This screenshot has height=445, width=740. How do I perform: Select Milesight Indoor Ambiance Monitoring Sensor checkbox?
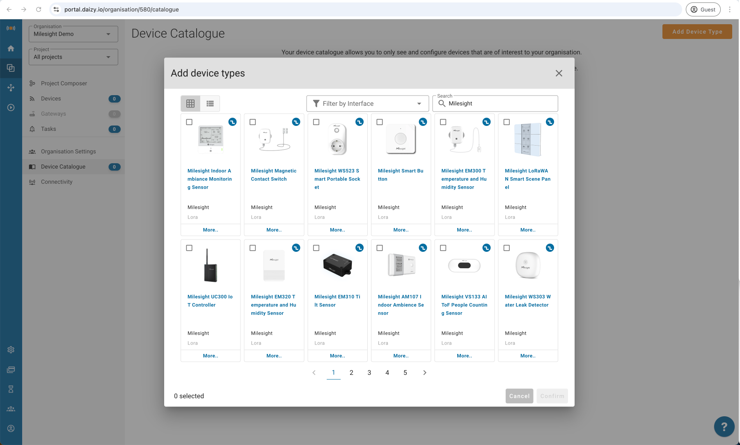tap(189, 122)
